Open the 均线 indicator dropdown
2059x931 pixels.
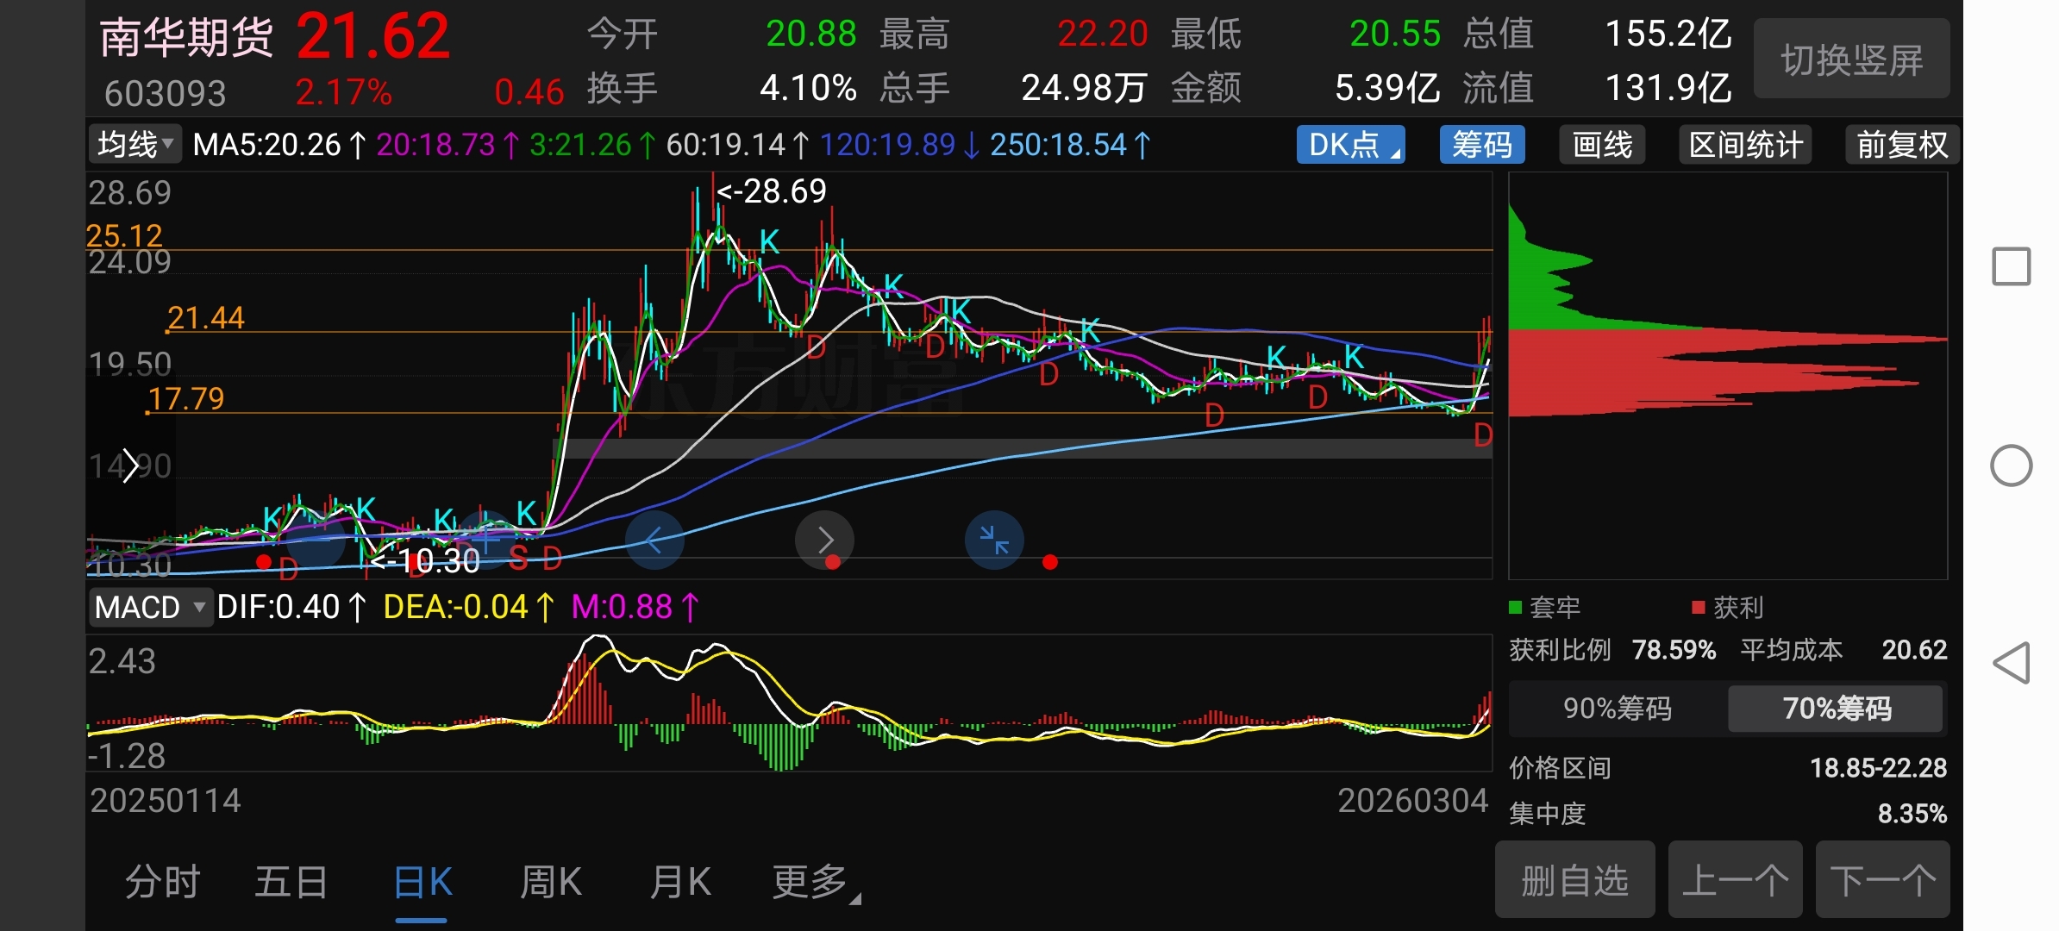click(x=135, y=145)
